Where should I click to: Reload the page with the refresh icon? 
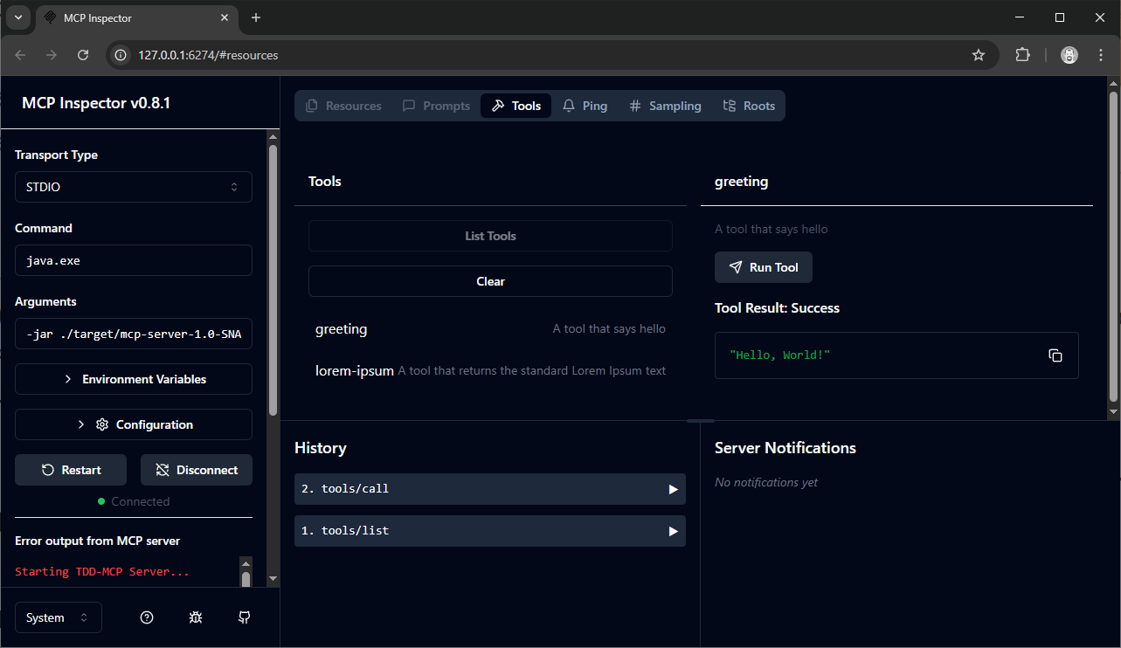(x=83, y=55)
